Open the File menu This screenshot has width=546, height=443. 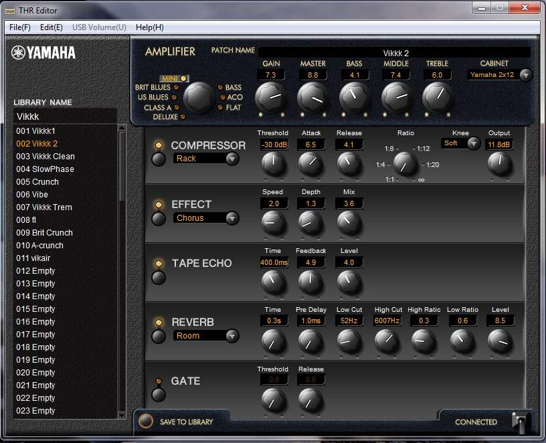pyautogui.click(x=20, y=27)
